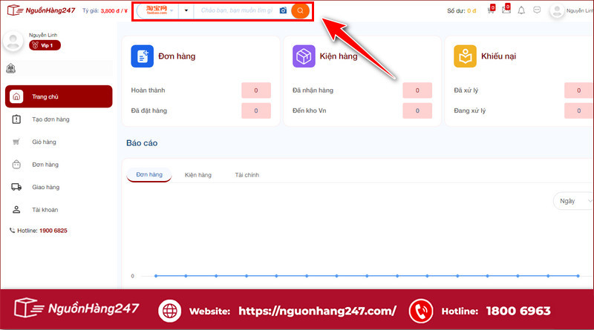The image size is (594, 330).
Task: Expand the Taobao marketplace selector
Action: click(x=157, y=11)
